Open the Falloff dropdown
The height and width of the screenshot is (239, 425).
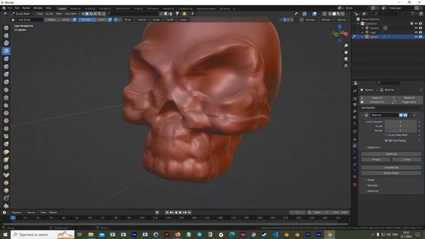pos(171,20)
